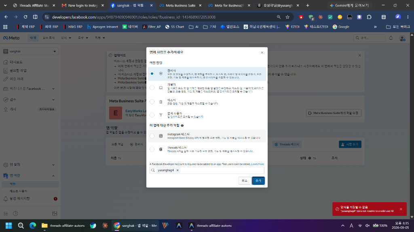Choose the Threads 테스터 radio option
Viewport: 414px width, 232px height.
[x=152, y=149]
